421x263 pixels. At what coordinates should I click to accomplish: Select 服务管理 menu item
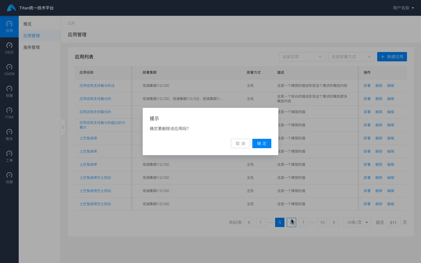point(32,47)
